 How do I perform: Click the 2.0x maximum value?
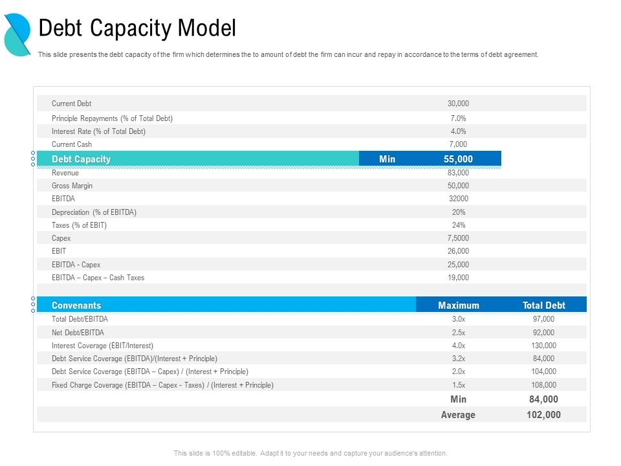tap(458, 372)
